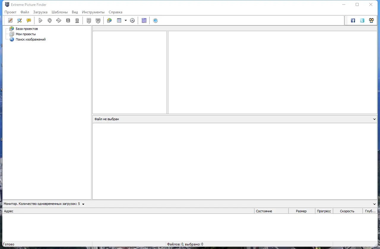Open the Вид menu
The image size is (380, 249).
(x=75, y=12)
